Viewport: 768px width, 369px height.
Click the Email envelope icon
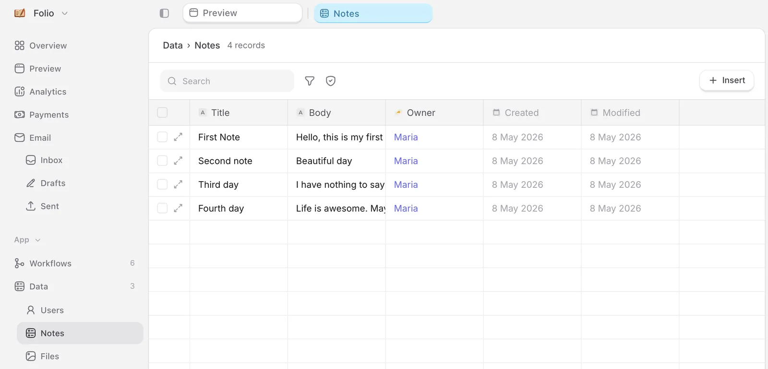tap(20, 138)
